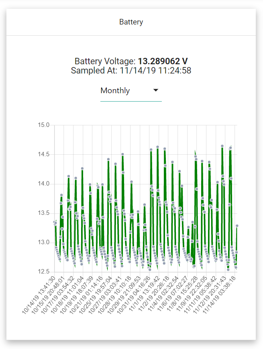Click the last data point at chart right edge
The image size is (263, 349).
[237, 226]
